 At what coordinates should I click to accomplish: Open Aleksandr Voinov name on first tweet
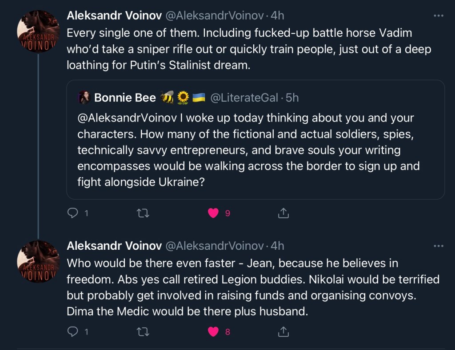114,16
